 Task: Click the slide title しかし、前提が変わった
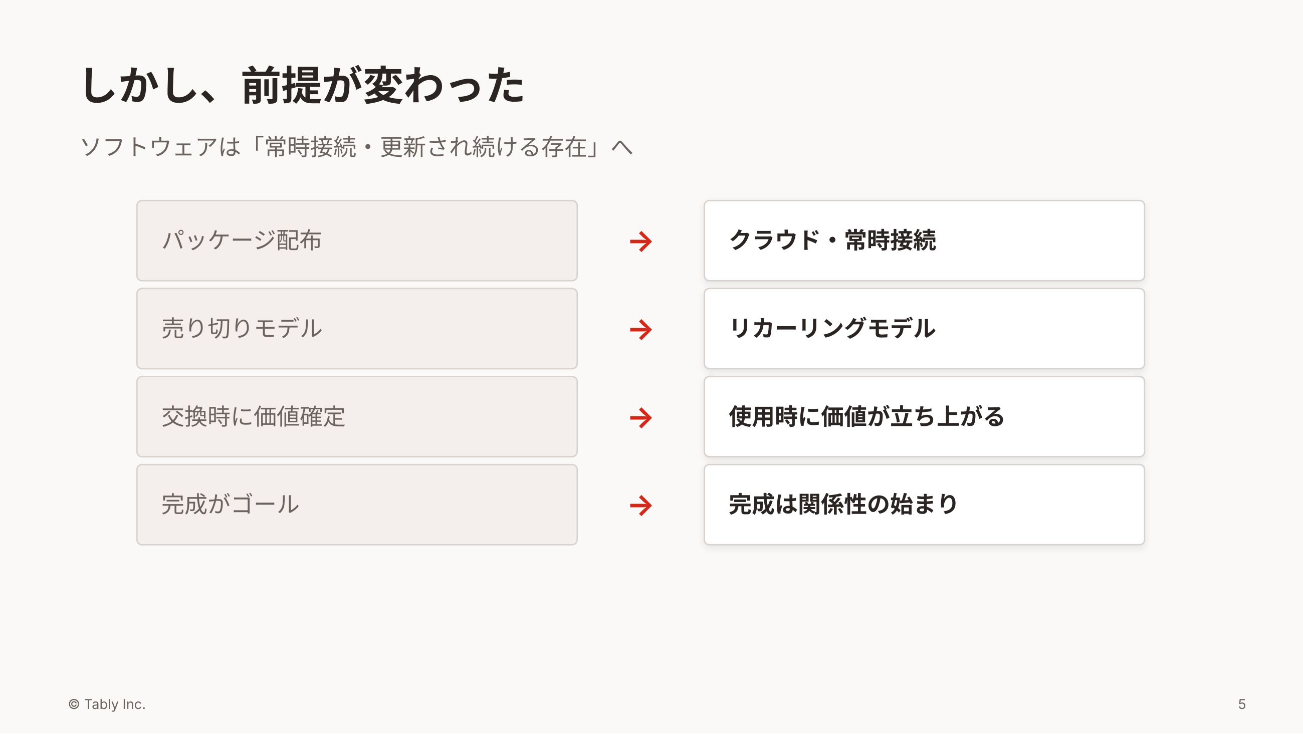303,85
